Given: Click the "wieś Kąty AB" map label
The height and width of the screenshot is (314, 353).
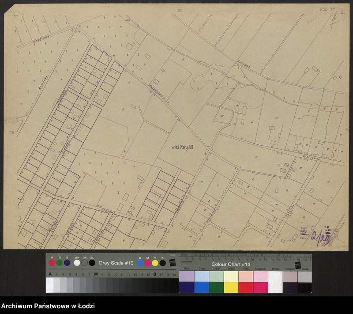Looking at the screenshot, I should pos(182,148).
